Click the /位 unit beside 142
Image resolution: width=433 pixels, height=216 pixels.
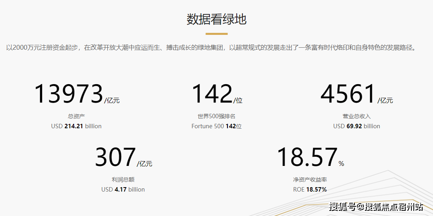pyautogui.click(x=238, y=101)
